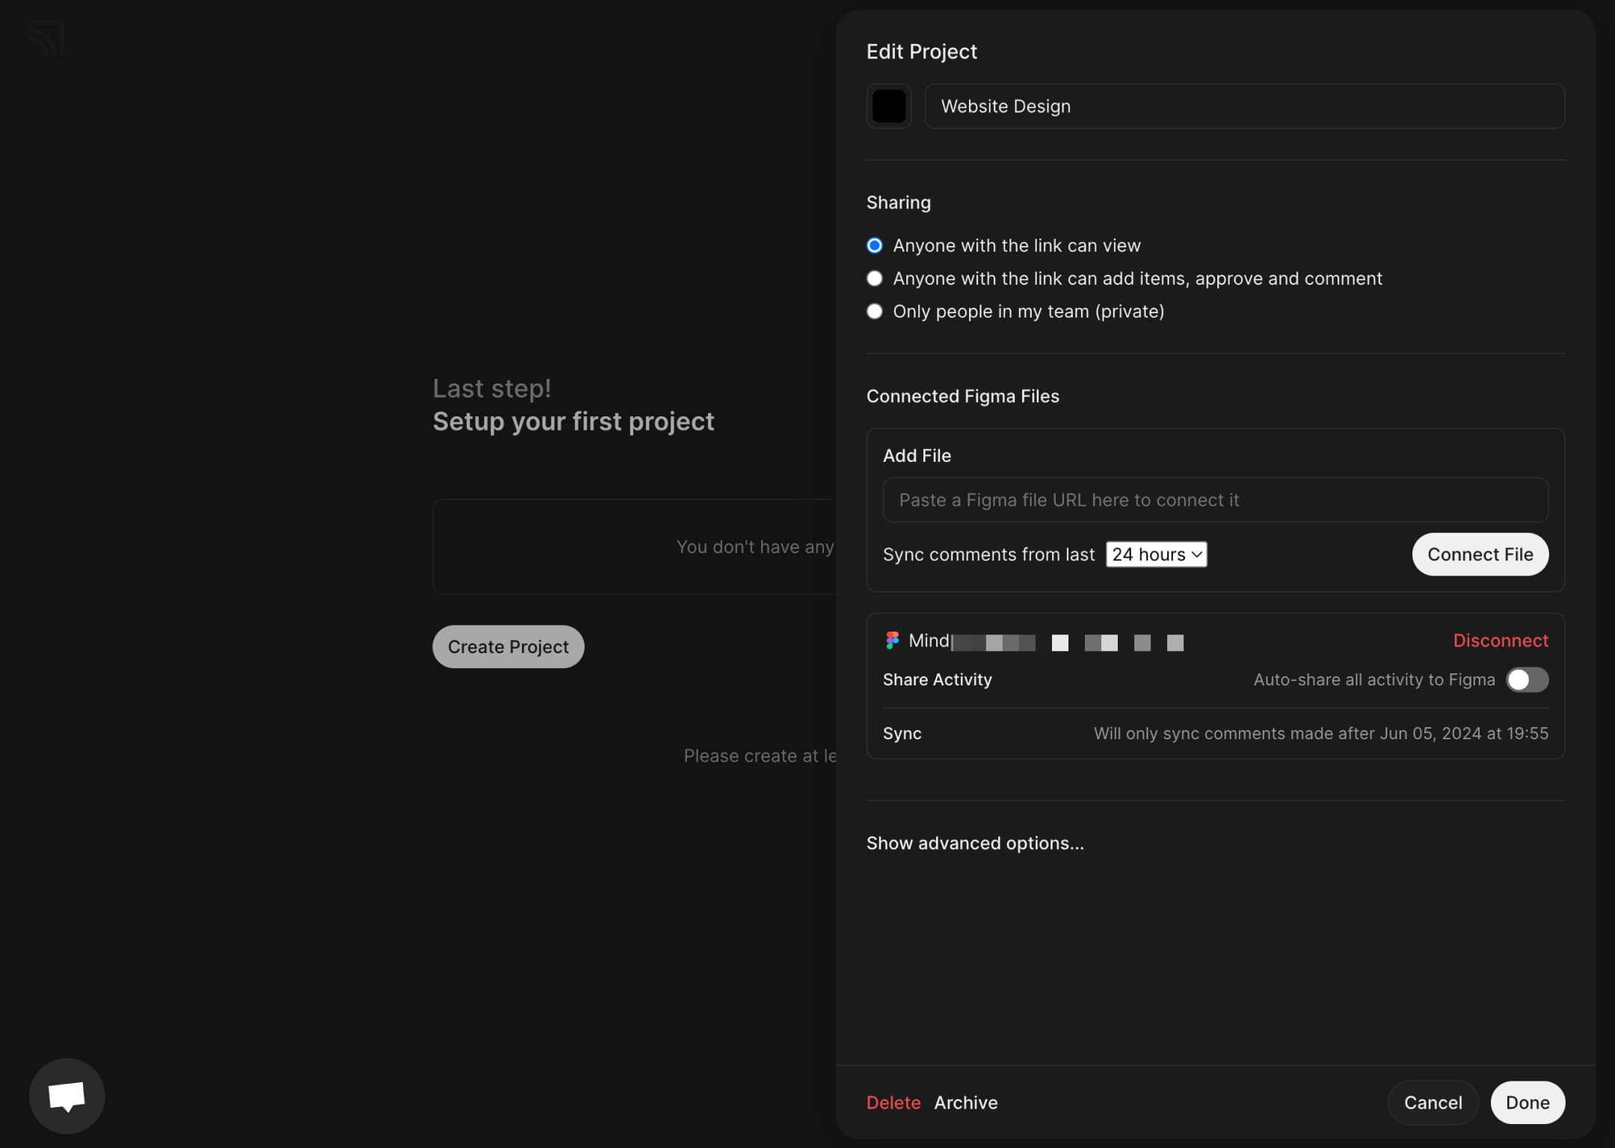Click the Delete link at bottom left
The height and width of the screenshot is (1148, 1615).
(892, 1101)
